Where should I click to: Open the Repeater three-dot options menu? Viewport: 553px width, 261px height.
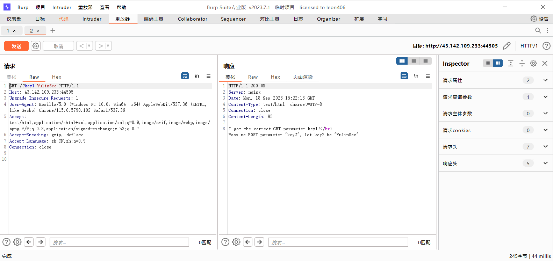[x=547, y=31]
